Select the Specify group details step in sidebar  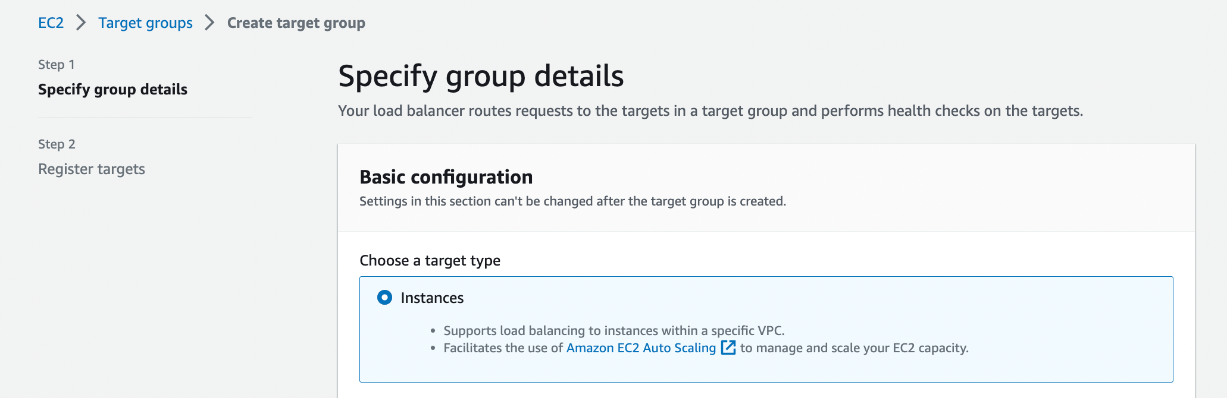pos(112,90)
